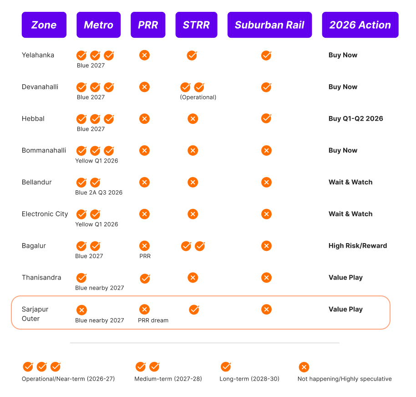Click the Not happening cross icon in legend

304,367
